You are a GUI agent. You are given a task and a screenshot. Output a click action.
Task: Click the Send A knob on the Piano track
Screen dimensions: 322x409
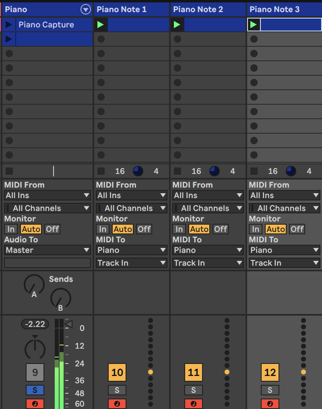[x=34, y=285]
